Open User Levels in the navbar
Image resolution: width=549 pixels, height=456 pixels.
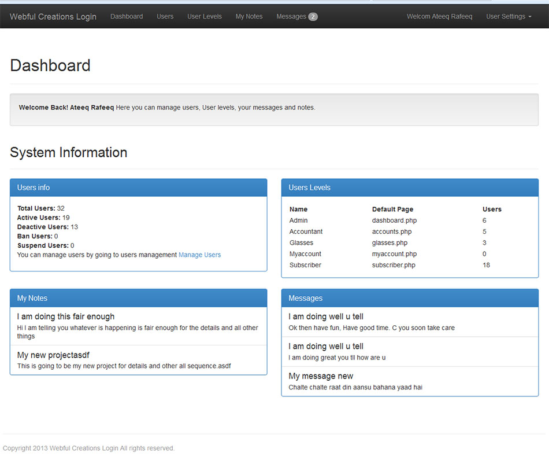[204, 17]
